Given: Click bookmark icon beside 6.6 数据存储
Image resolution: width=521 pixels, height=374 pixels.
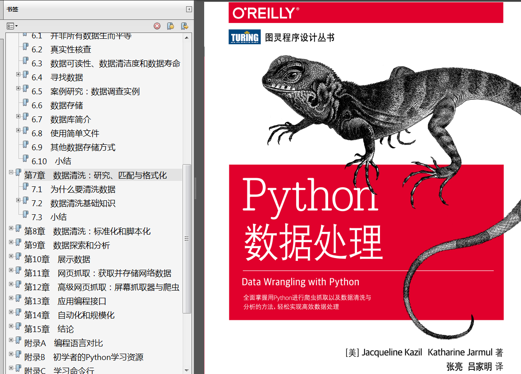Looking at the screenshot, I should click(26, 103).
